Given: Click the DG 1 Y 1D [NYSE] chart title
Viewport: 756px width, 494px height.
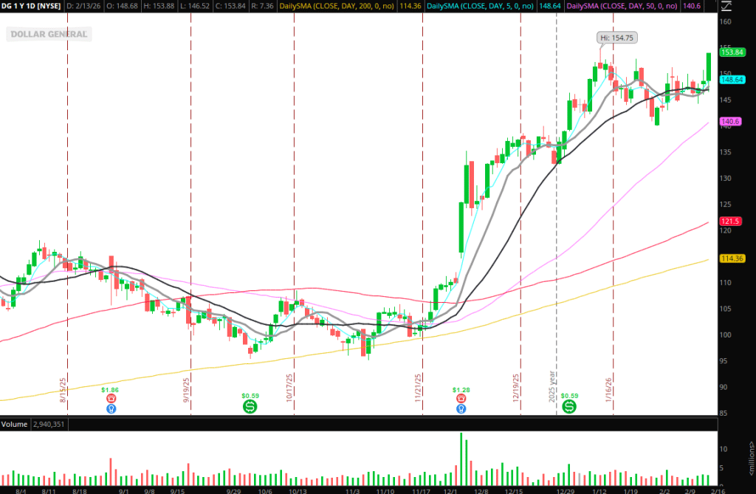Looking at the screenshot, I should pyautogui.click(x=32, y=7).
